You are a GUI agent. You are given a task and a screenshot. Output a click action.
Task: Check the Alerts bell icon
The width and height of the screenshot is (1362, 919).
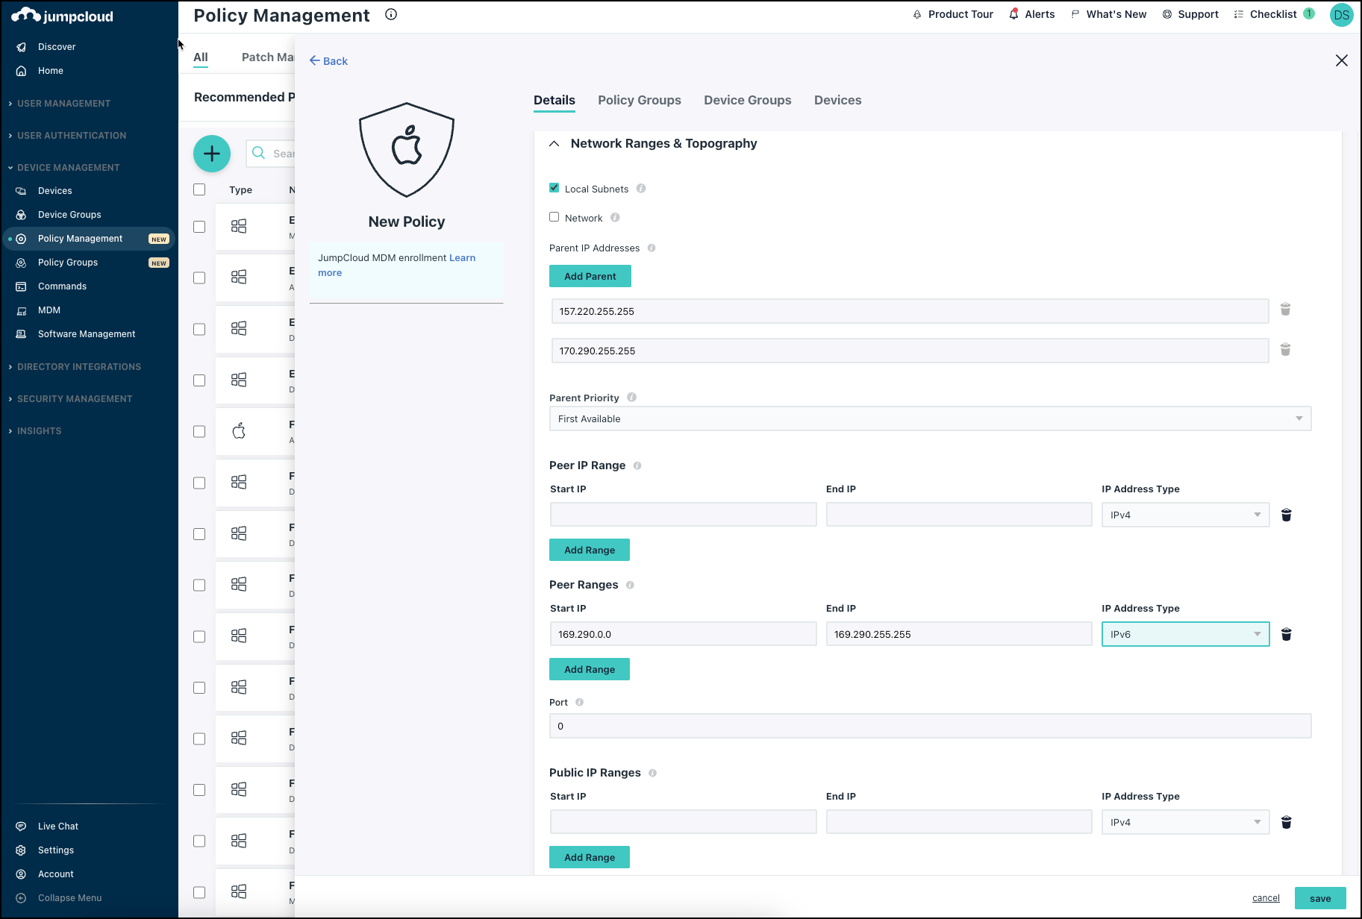(1013, 13)
